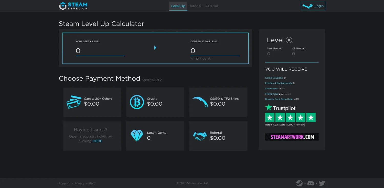Click the +100 level increment
The width and height of the screenshot is (384, 188).
pos(203,59)
